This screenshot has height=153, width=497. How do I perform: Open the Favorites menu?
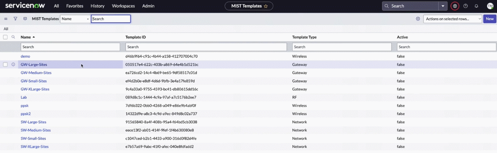coord(75,6)
